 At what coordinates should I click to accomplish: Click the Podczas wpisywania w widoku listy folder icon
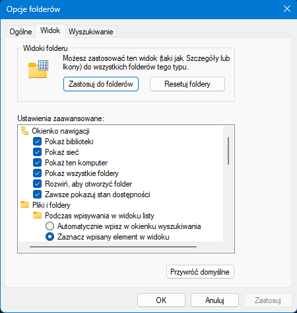37,215
